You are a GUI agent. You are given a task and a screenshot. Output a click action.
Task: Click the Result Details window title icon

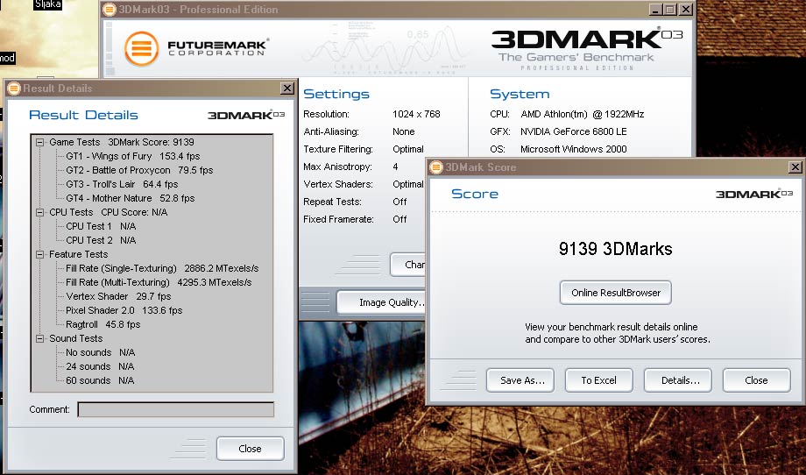(x=14, y=89)
